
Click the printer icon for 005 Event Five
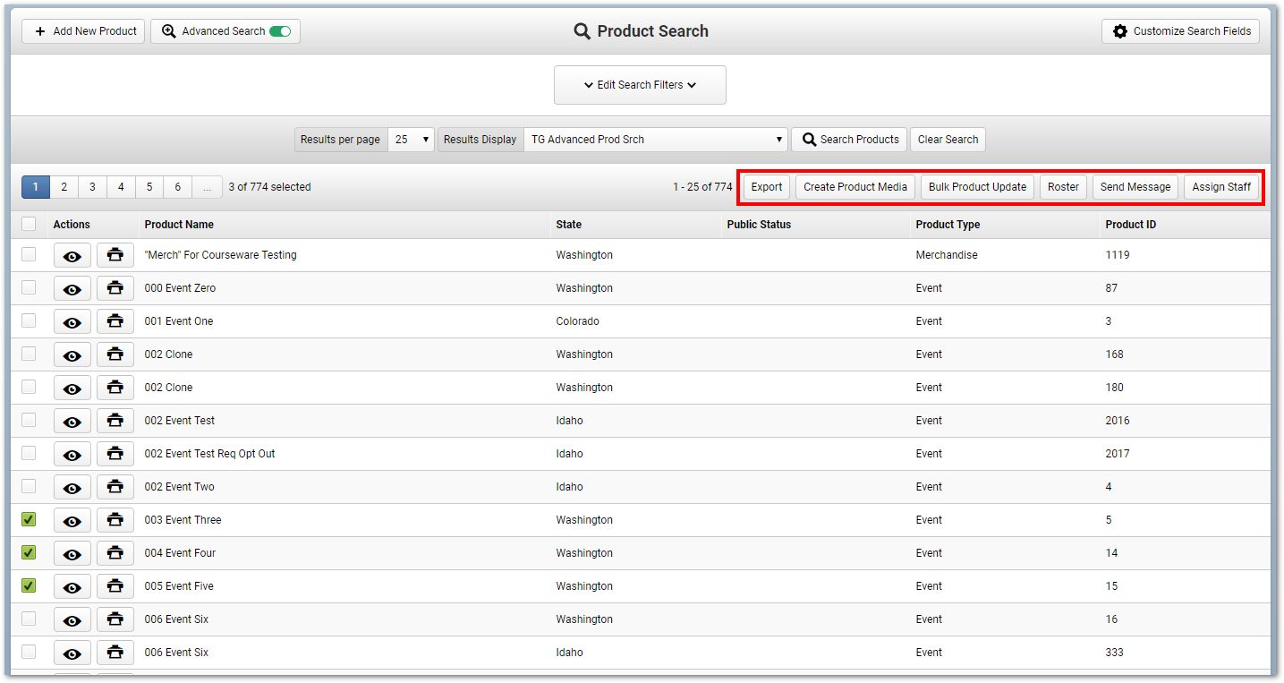(115, 587)
